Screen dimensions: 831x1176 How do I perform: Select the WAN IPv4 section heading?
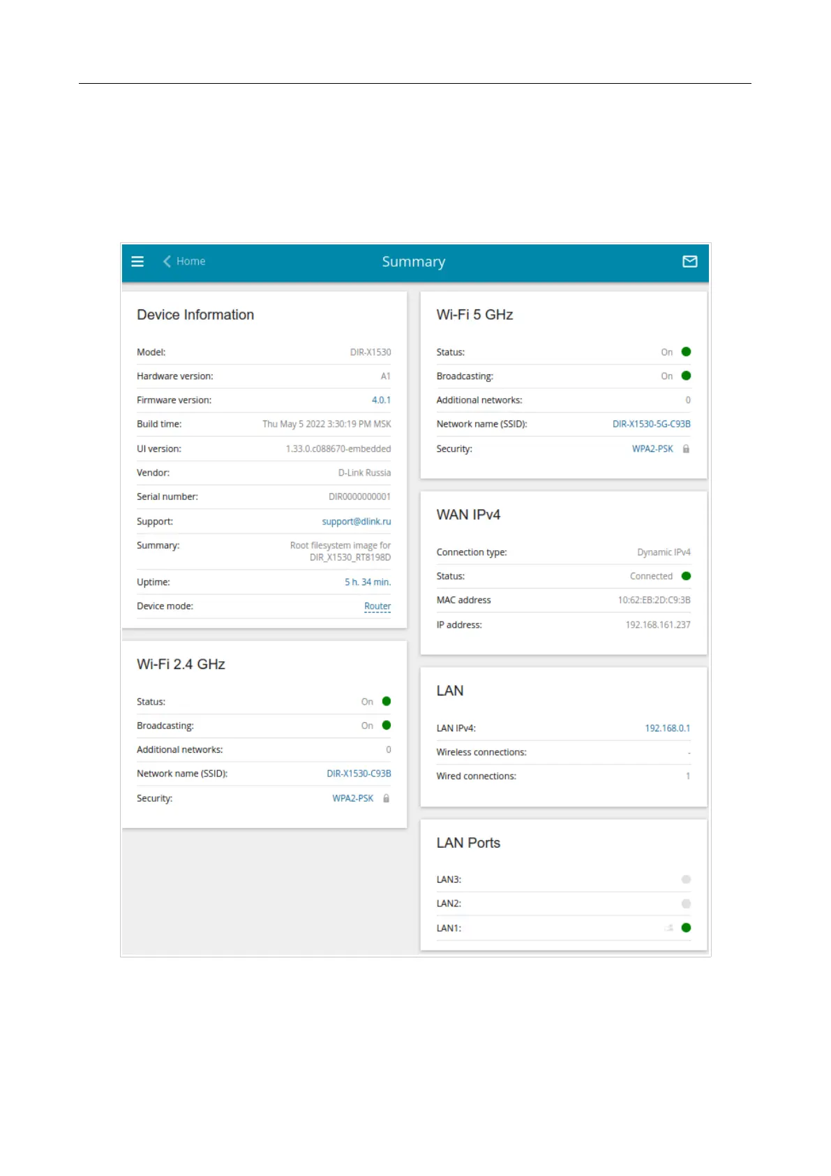(468, 515)
